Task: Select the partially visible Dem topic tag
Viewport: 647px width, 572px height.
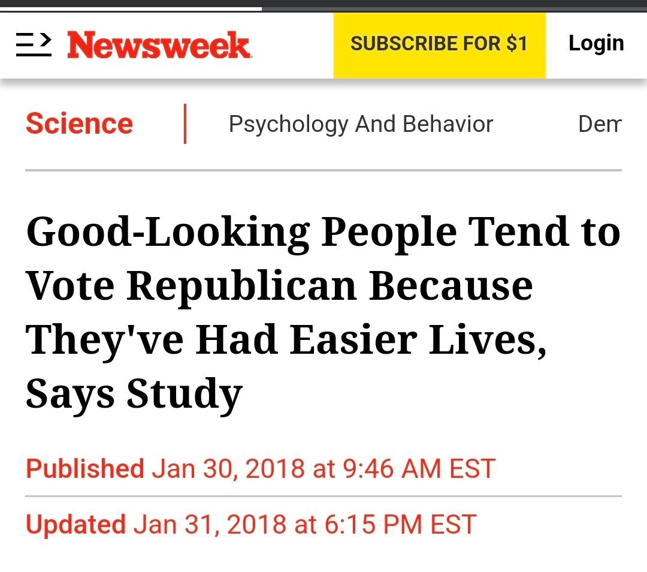Action: coord(600,124)
